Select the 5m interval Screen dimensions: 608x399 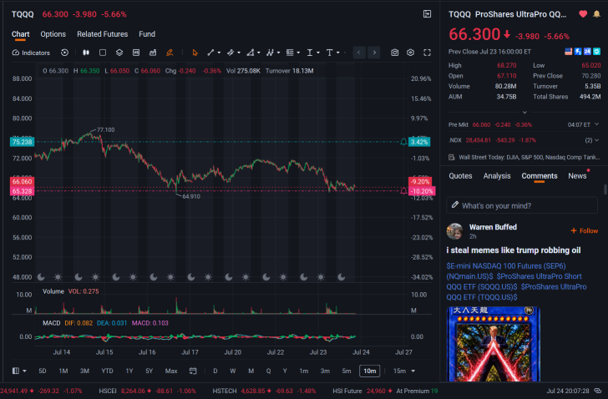[347, 371]
